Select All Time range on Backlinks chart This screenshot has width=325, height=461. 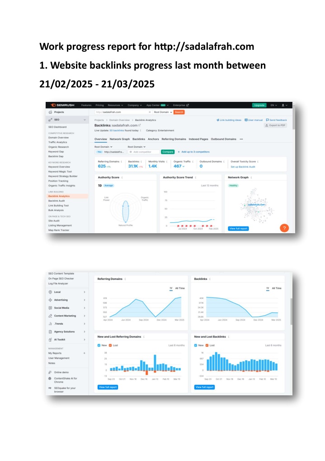pyautogui.click(x=277, y=288)
